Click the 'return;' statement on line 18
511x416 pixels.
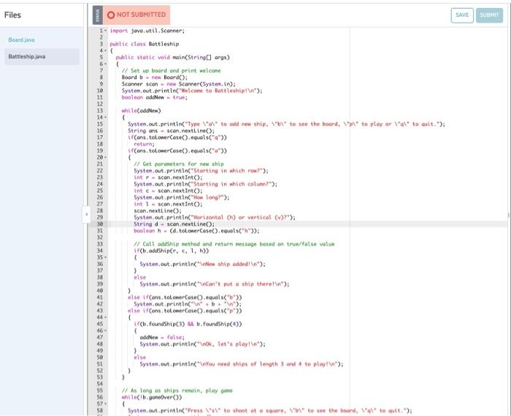pos(144,144)
